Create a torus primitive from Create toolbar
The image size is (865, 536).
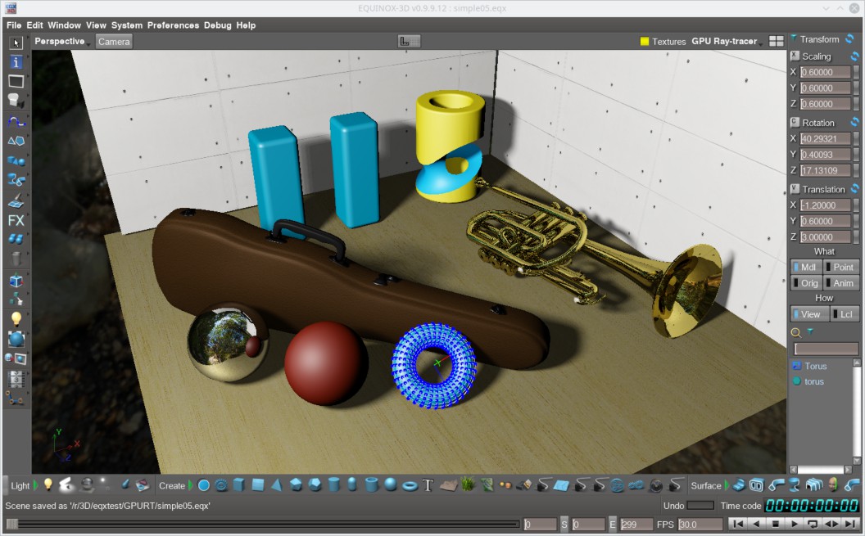pyautogui.click(x=410, y=485)
